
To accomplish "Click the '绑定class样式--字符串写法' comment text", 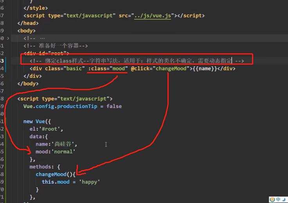I will click(x=82, y=61).
